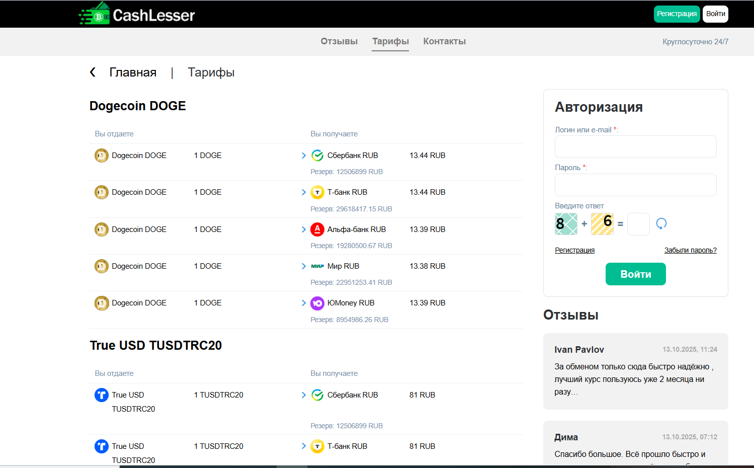Click the CashLesser wallet logo

tap(96, 14)
